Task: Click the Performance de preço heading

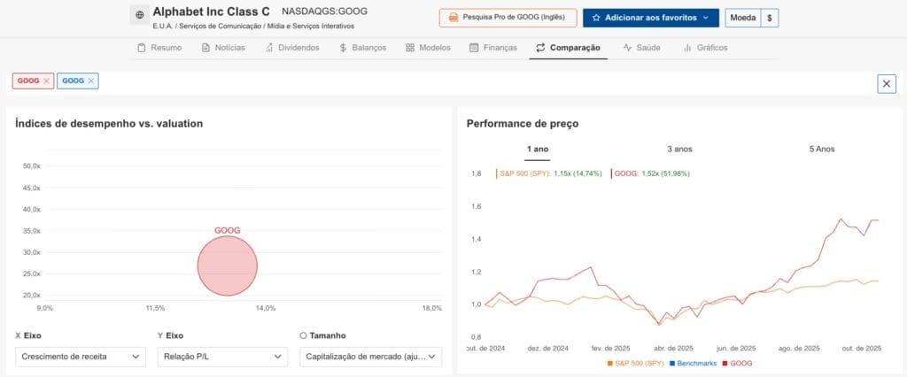Action: coord(523,123)
